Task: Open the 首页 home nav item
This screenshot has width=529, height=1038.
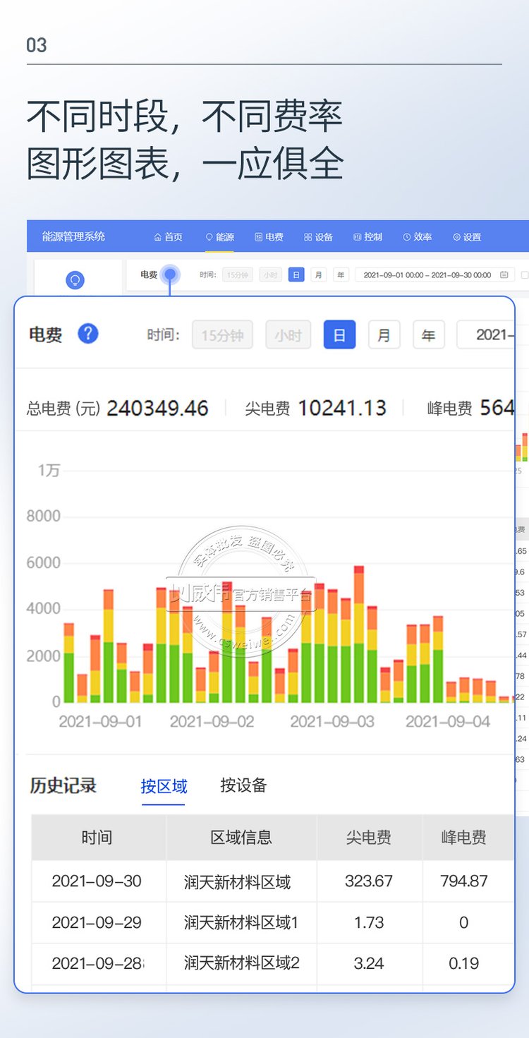Action: 168,237
